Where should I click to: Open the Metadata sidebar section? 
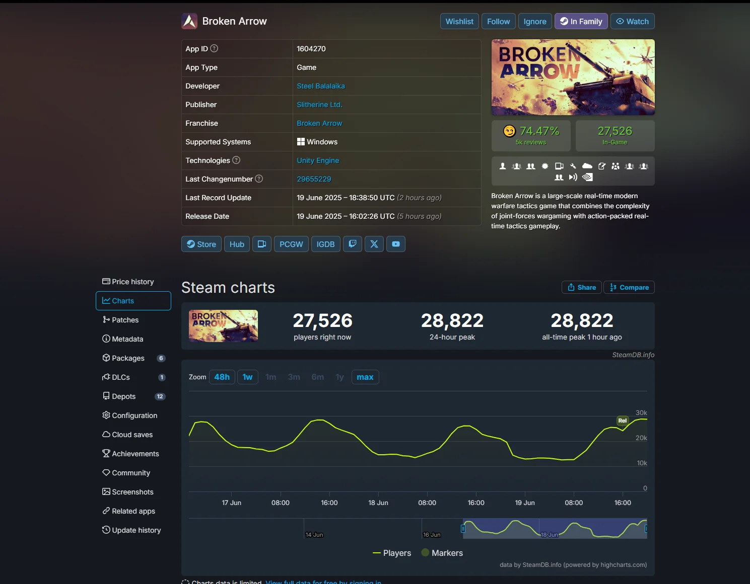point(133,339)
